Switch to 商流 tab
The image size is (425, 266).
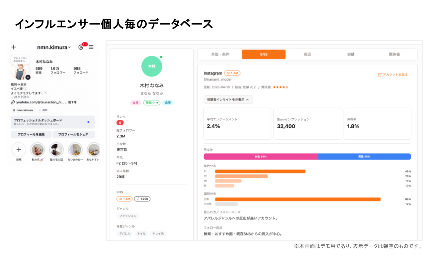[307, 54]
